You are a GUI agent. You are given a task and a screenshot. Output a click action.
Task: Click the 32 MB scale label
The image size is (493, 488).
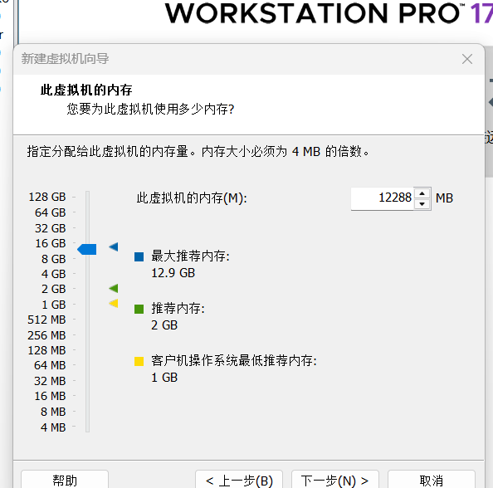(50, 381)
